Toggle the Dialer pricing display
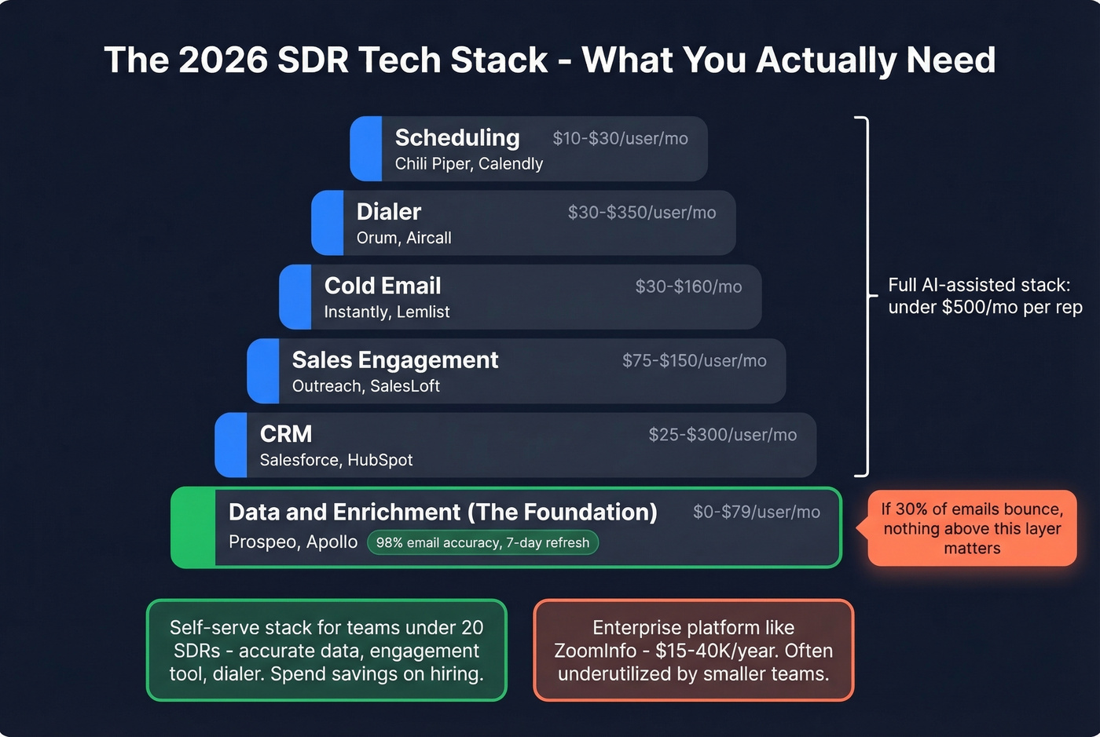Viewport: 1100px width, 737px height. 641,212
